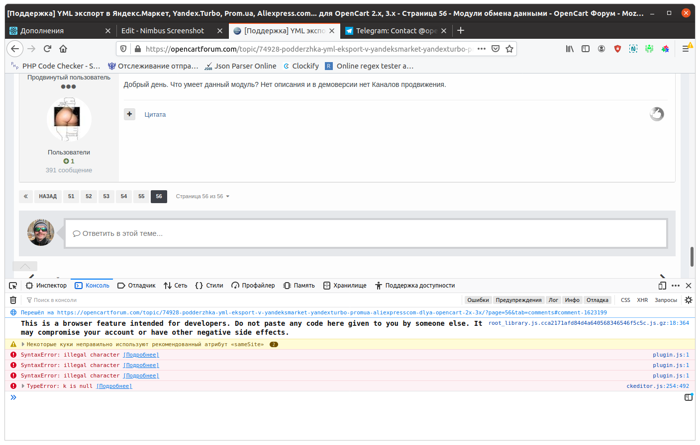Focus the Поиск в консоли filter field
The image size is (700, 445).
pyautogui.click(x=244, y=300)
